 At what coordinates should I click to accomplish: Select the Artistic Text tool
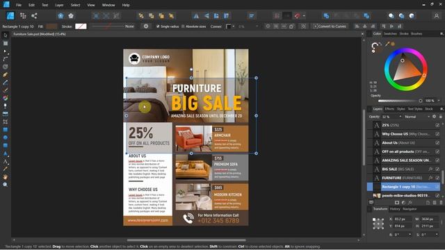point(5,162)
